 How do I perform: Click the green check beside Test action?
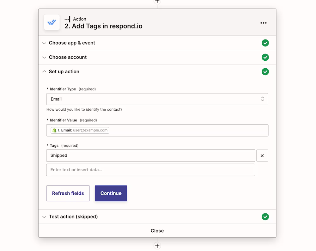tap(265, 217)
